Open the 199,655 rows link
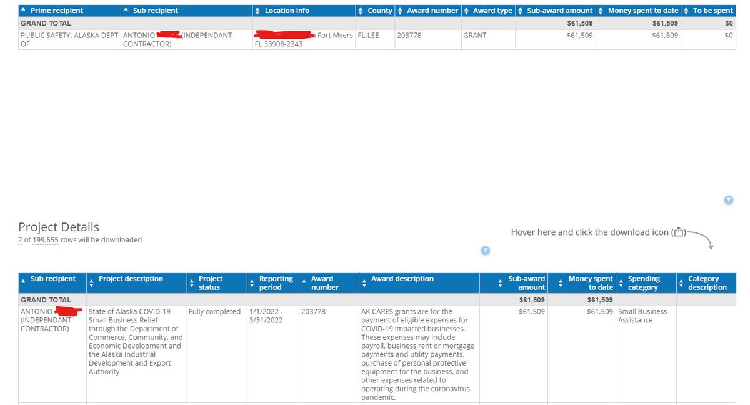Viewport: 750px width, 405px height. coord(47,239)
